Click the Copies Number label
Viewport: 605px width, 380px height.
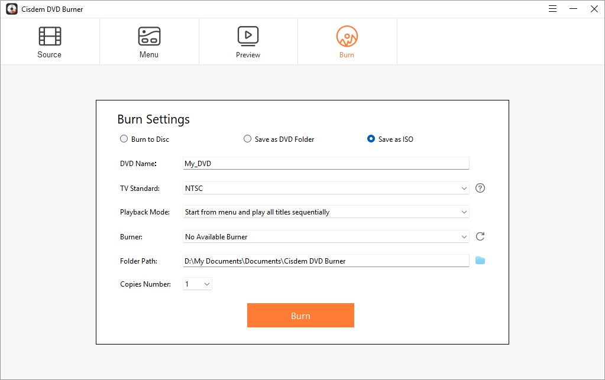pyautogui.click(x=145, y=284)
